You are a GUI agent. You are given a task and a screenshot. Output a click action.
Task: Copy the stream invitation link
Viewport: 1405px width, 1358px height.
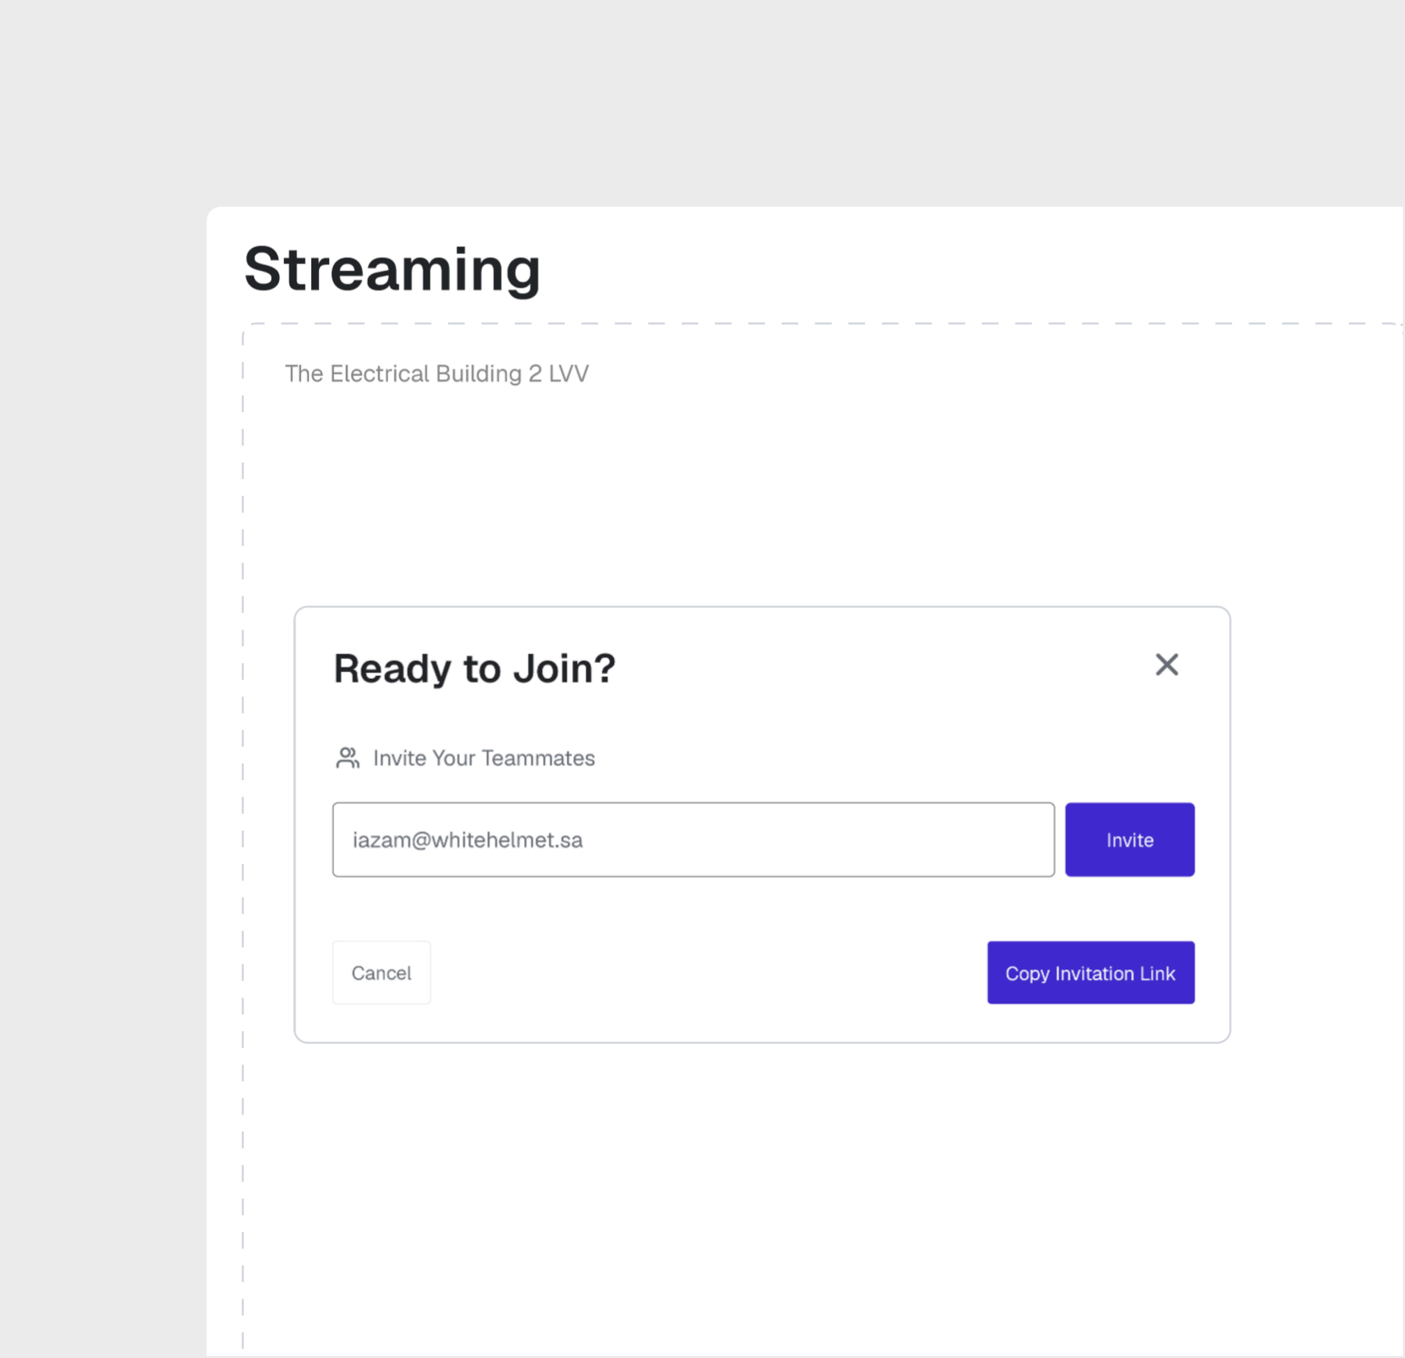(x=1090, y=973)
